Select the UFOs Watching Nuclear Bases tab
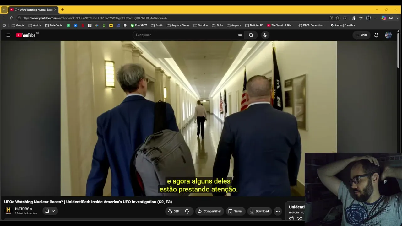Viewport: 402px width, 226px height. click(x=33, y=10)
